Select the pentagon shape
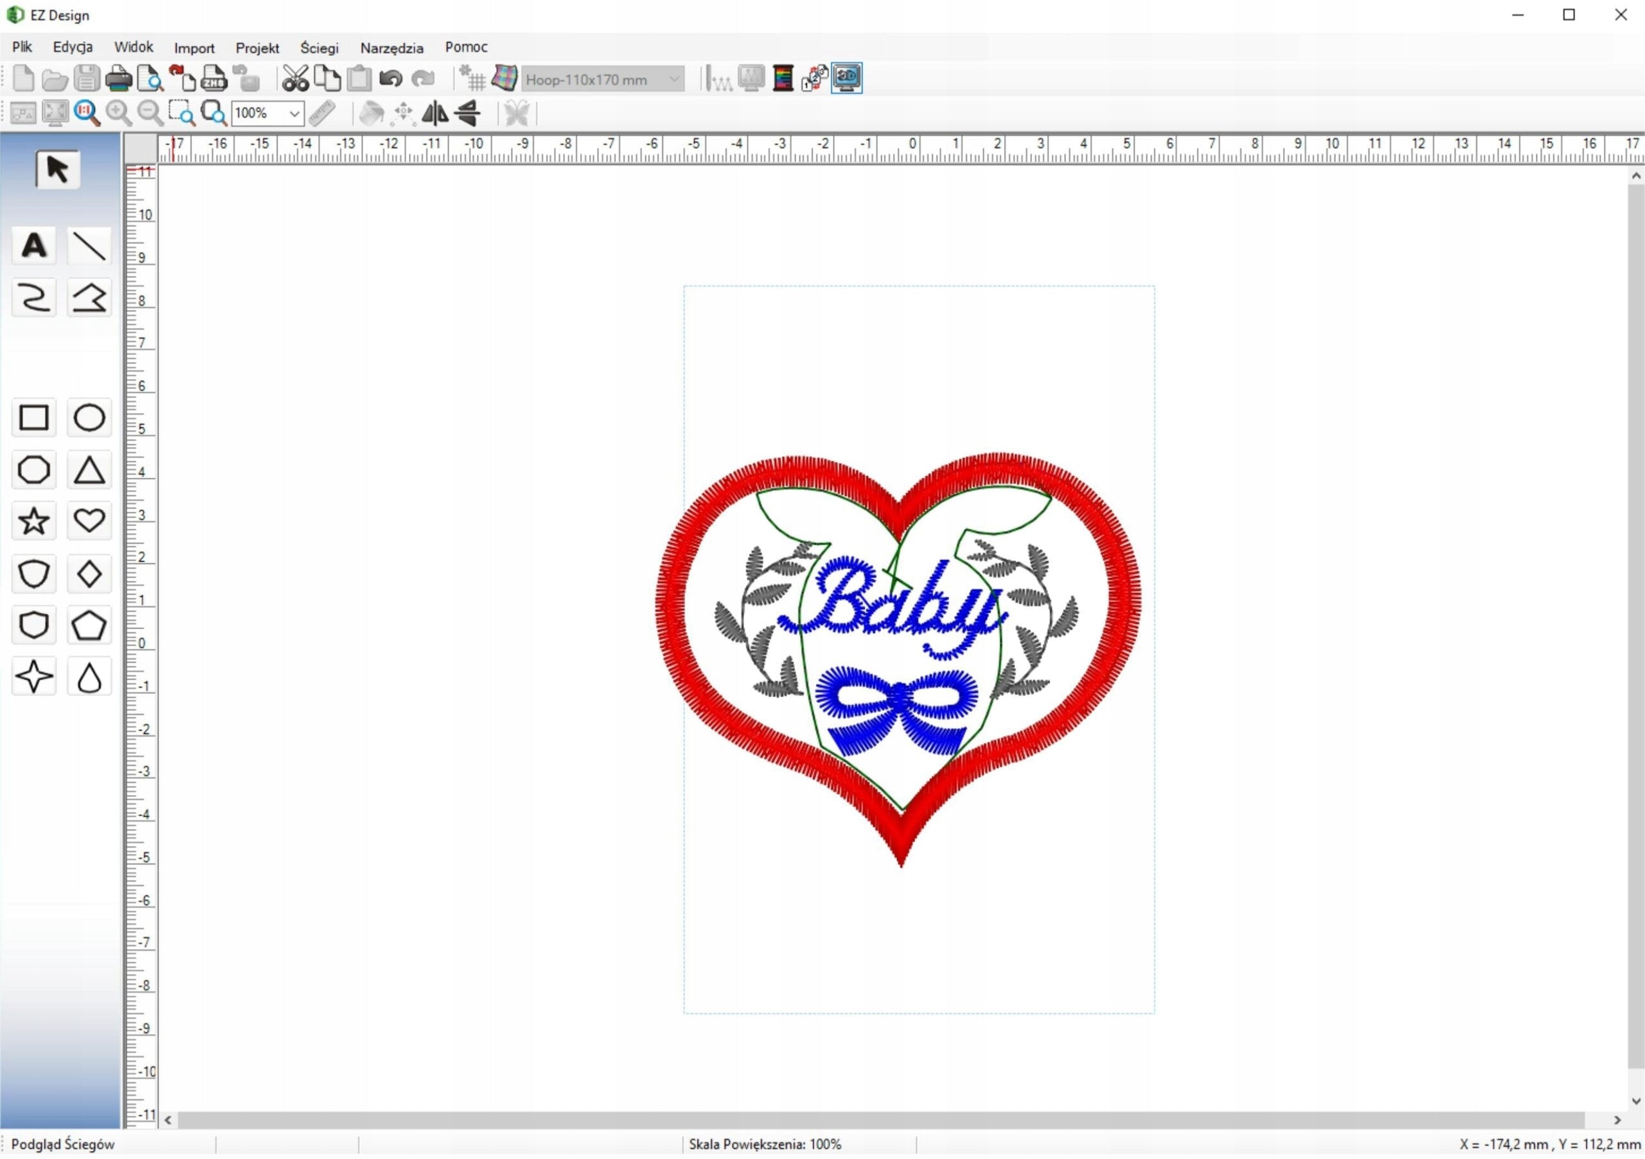Viewport: 1645px width, 1159px height. click(x=89, y=625)
